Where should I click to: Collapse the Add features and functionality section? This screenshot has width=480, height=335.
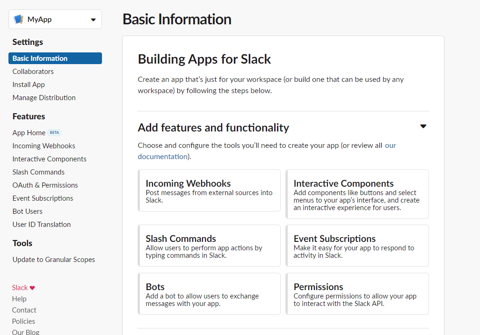(423, 126)
